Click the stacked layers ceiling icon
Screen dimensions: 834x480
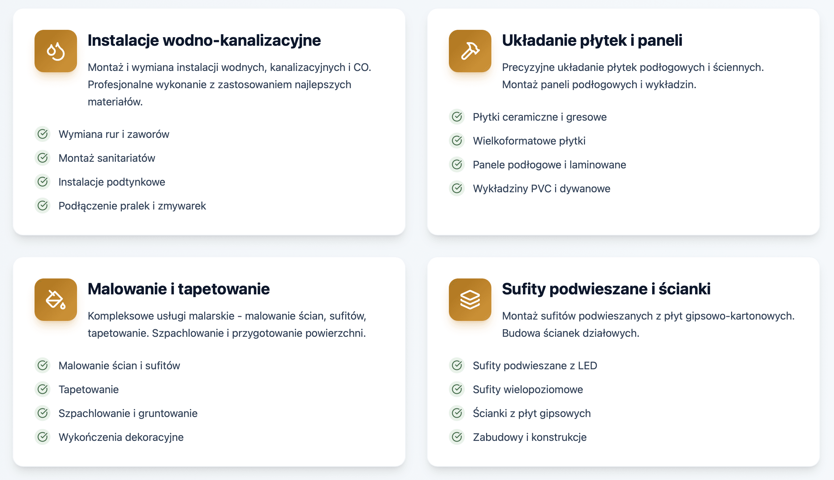(x=470, y=300)
